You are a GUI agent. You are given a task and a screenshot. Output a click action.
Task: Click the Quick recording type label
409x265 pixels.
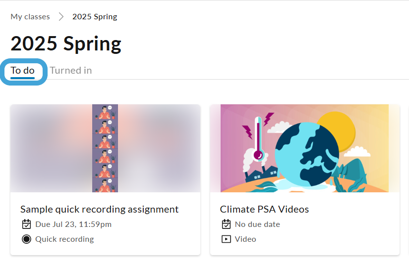[64, 239]
